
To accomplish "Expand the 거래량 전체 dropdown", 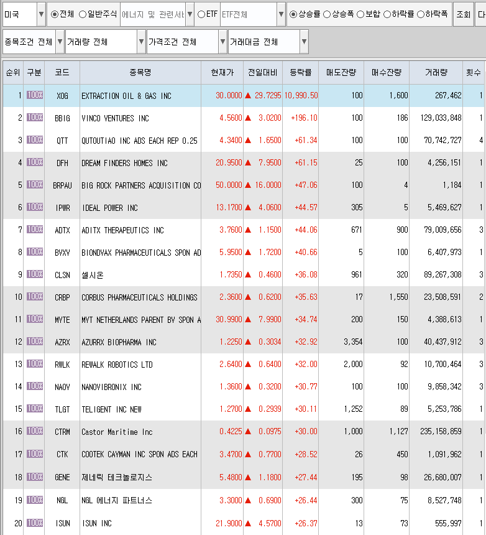I will pyautogui.click(x=142, y=42).
